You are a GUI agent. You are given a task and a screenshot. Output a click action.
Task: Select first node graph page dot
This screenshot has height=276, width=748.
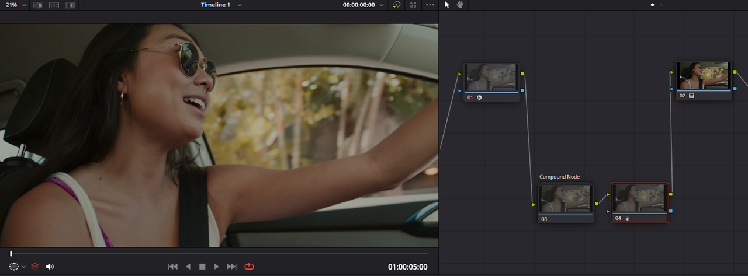coord(653,5)
